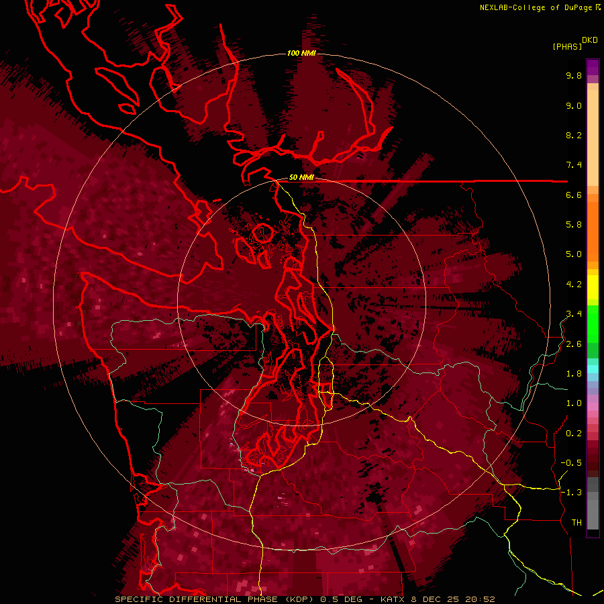Click the 100 NMI range ring label
This screenshot has height=604, width=604.
click(x=301, y=53)
